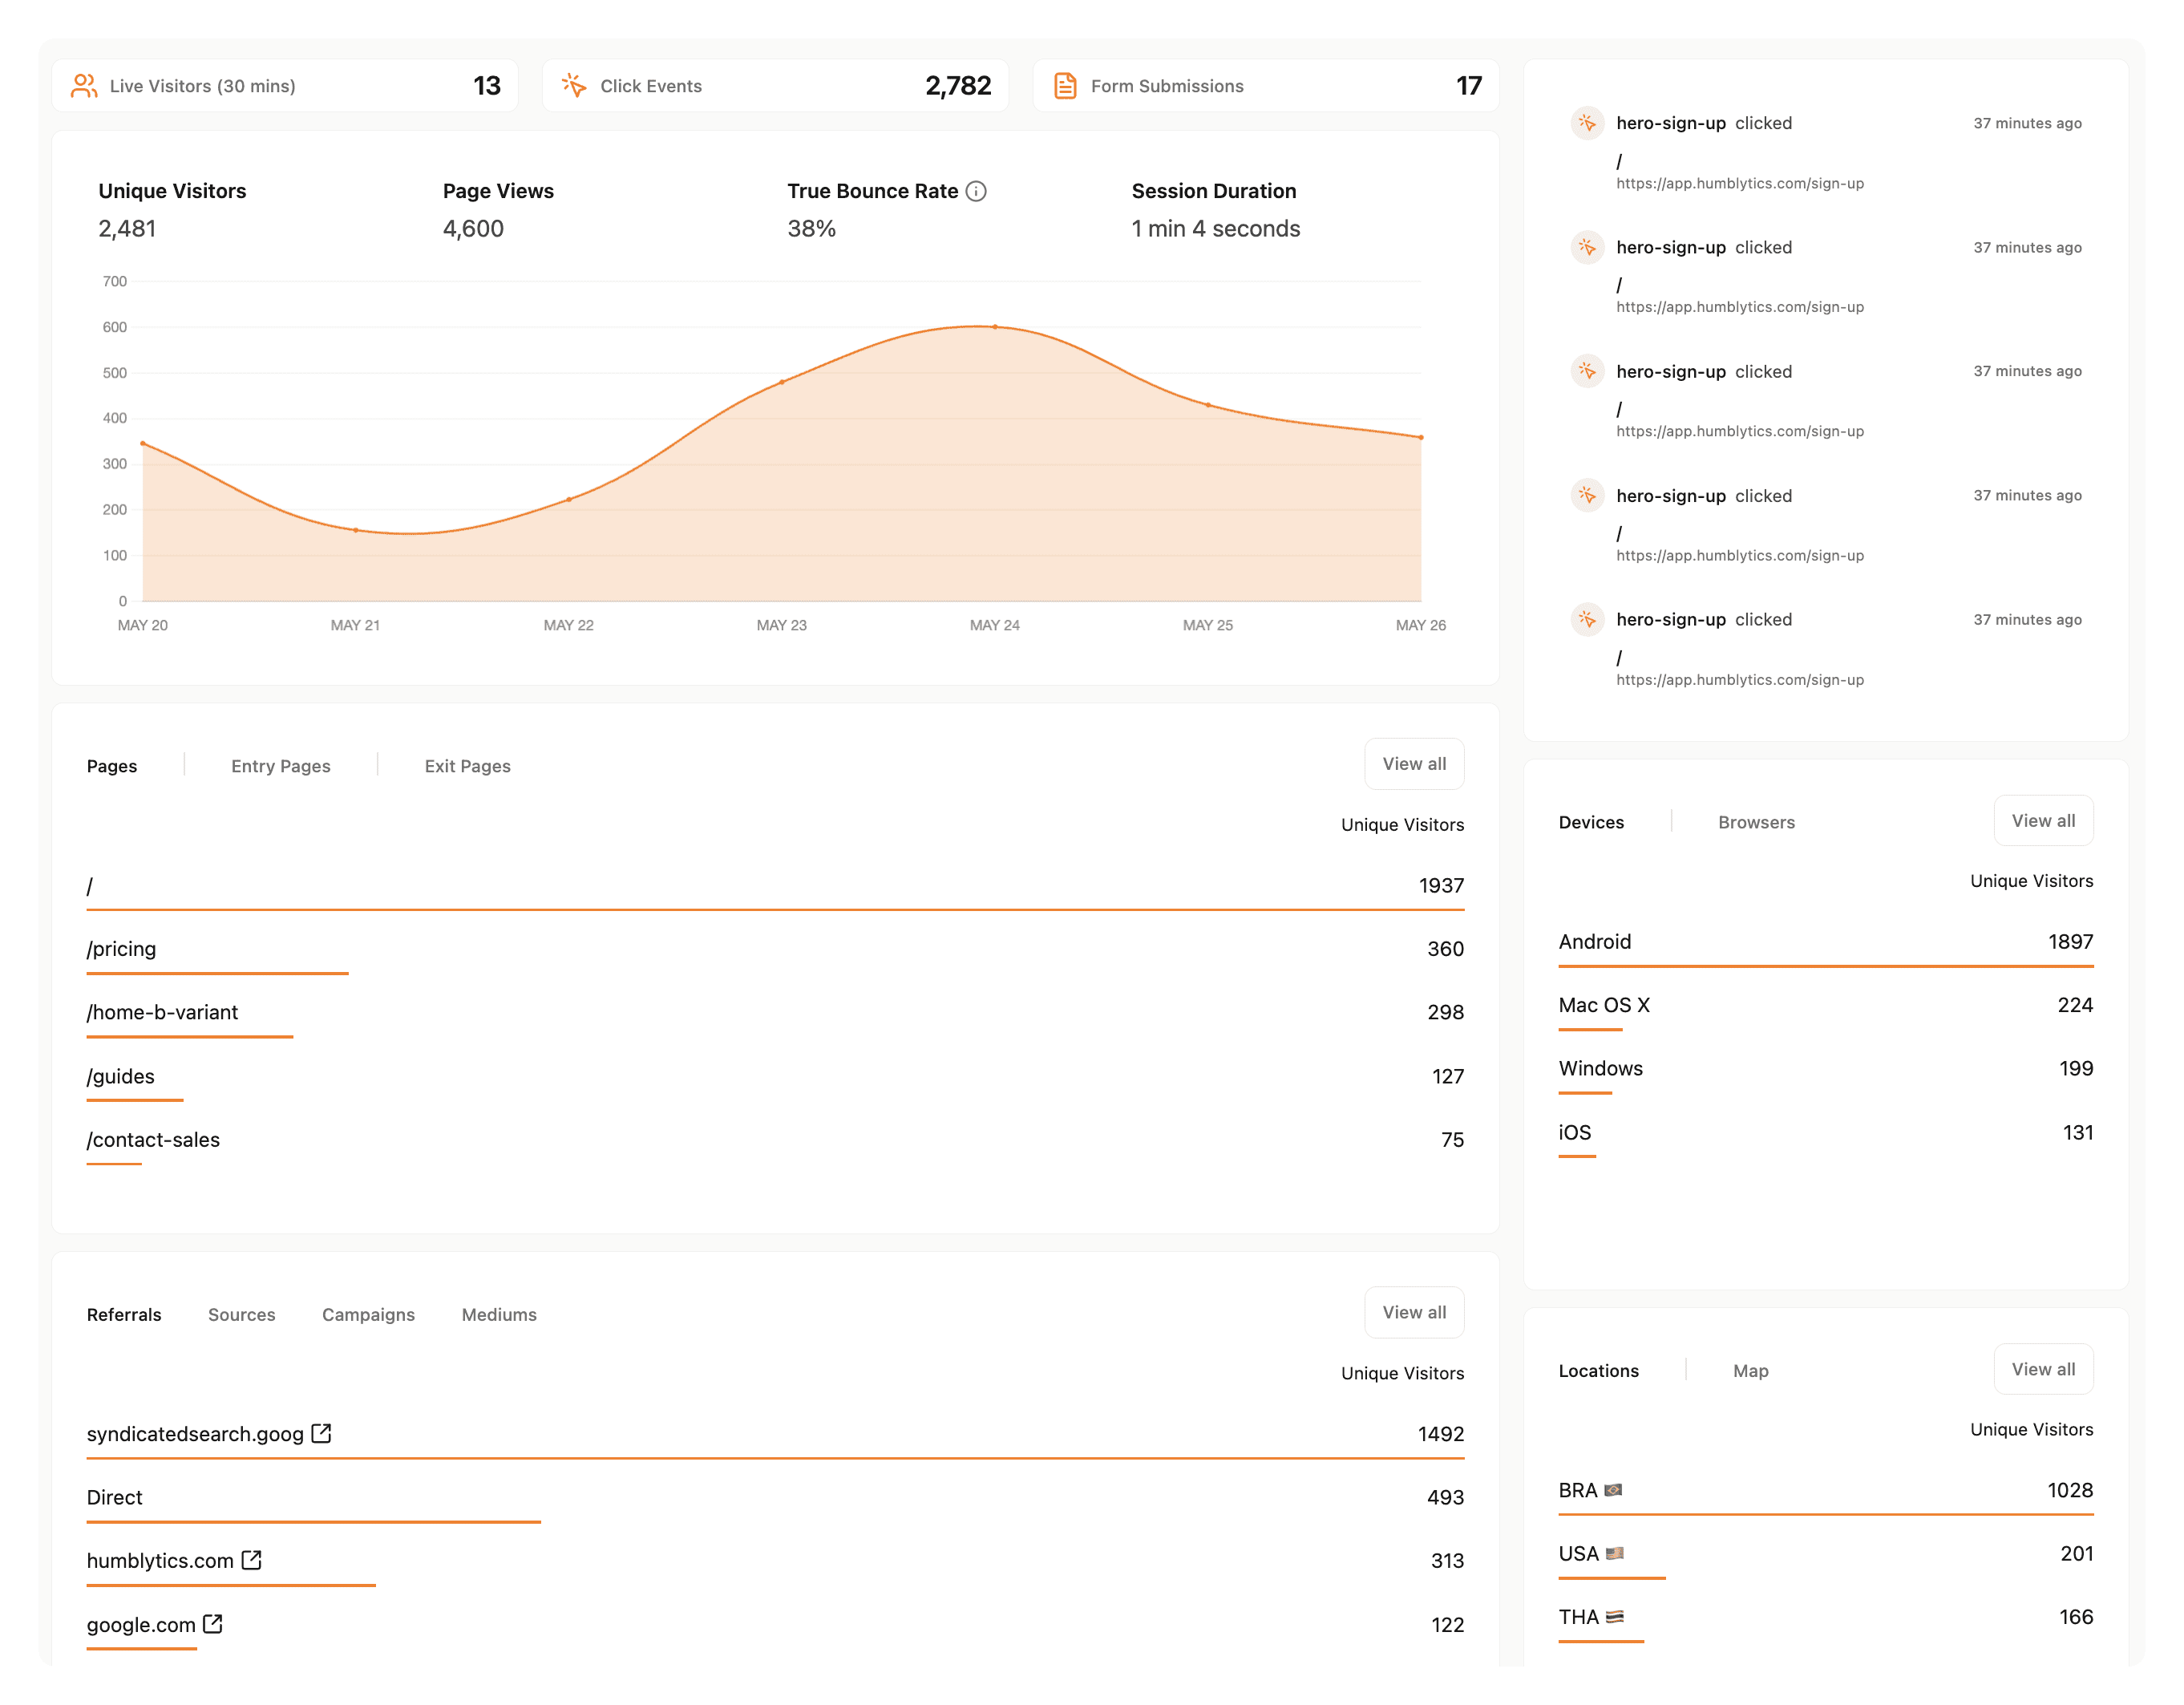Select the Session Duration metric

click(x=1215, y=210)
